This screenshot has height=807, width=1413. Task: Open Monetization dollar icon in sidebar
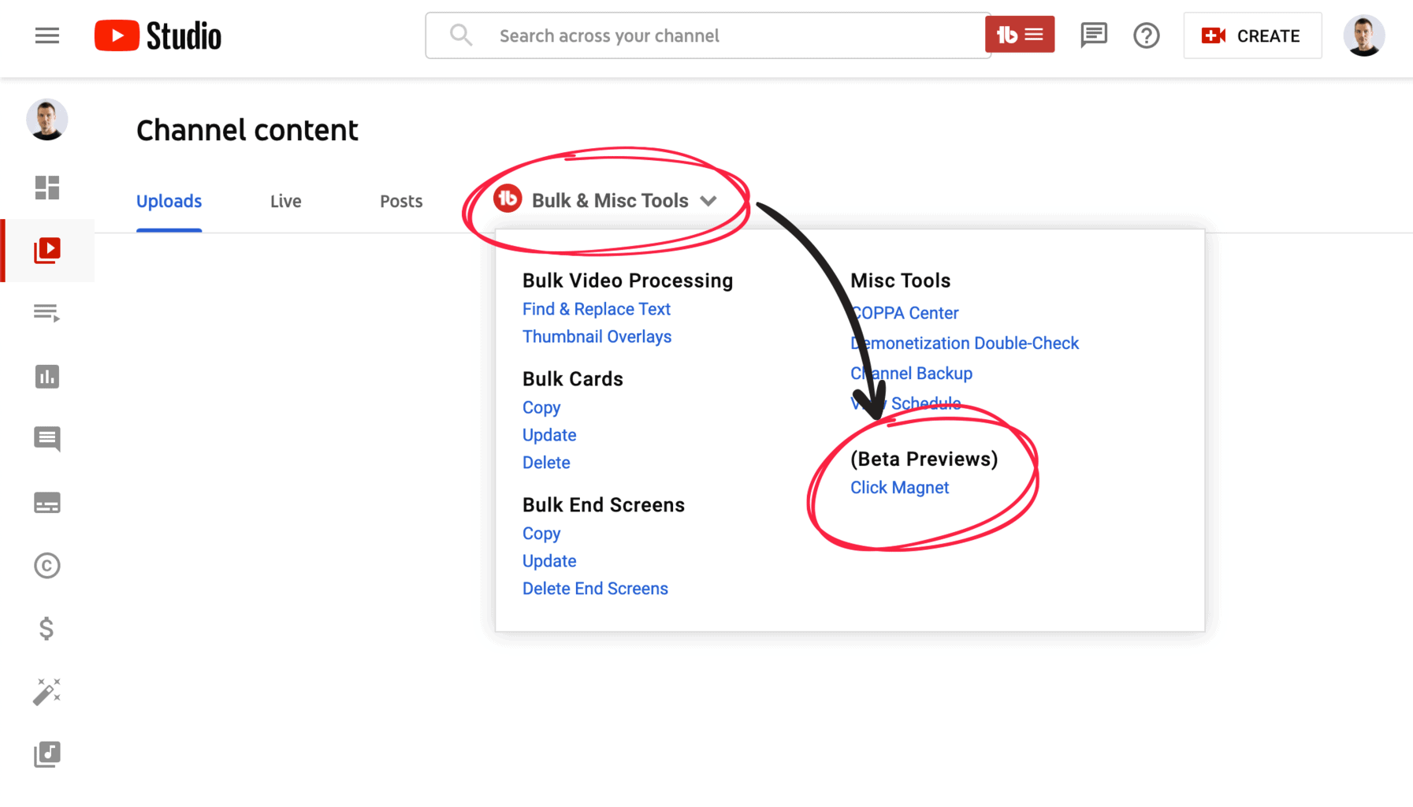tap(46, 628)
